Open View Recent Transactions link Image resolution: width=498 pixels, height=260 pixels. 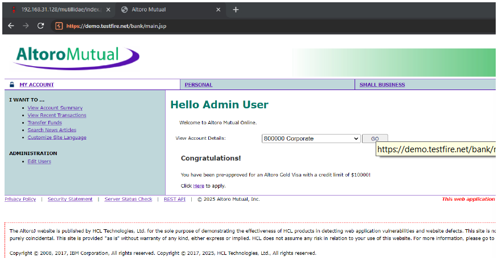click(x=57, y=115)
